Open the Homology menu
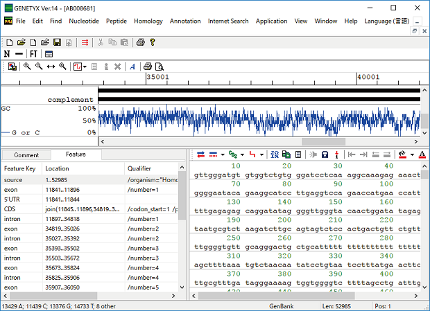Image resolution: width=430 pixels, height=311 pixels. 148,21
